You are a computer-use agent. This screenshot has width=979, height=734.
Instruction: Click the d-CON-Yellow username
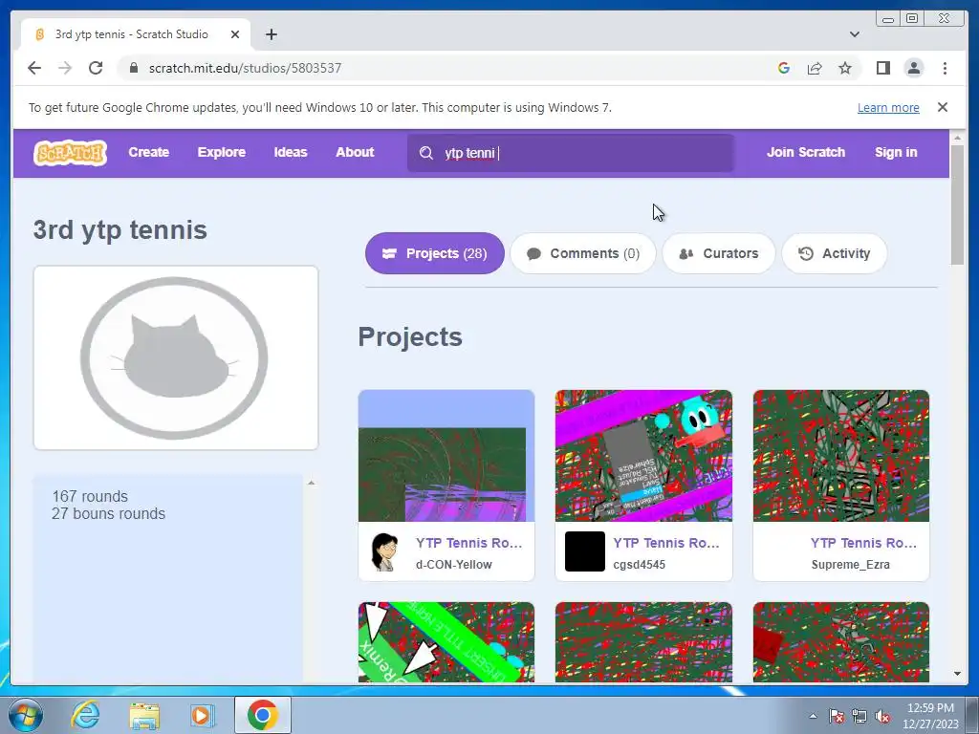[x=454, y=564]
